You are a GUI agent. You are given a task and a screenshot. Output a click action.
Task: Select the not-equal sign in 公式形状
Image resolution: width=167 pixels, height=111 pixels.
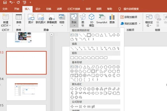(93, 107)
